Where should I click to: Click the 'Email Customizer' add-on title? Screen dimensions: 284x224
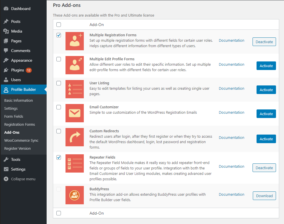coord(104,107)
